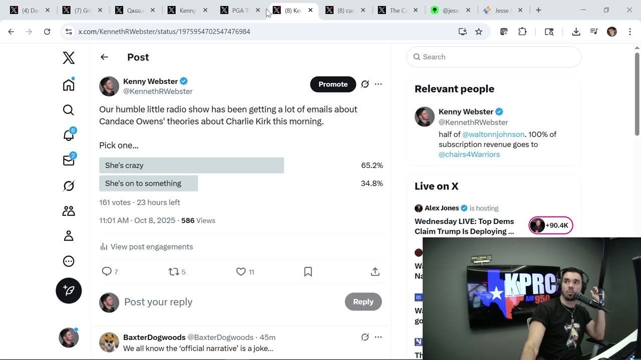641x360 pixels.
Task: Bookmark this page with the star
Action: [x=479, y=31]
